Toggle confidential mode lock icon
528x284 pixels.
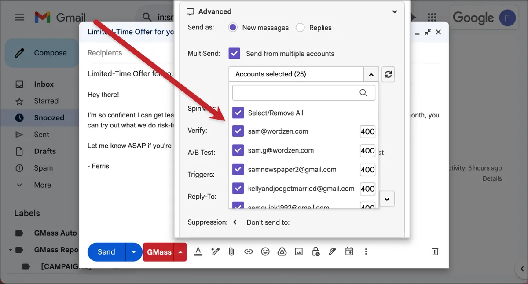tap(315, 251)
